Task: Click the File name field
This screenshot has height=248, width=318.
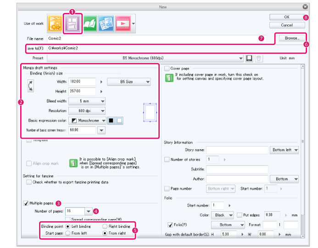Action: 156,39
